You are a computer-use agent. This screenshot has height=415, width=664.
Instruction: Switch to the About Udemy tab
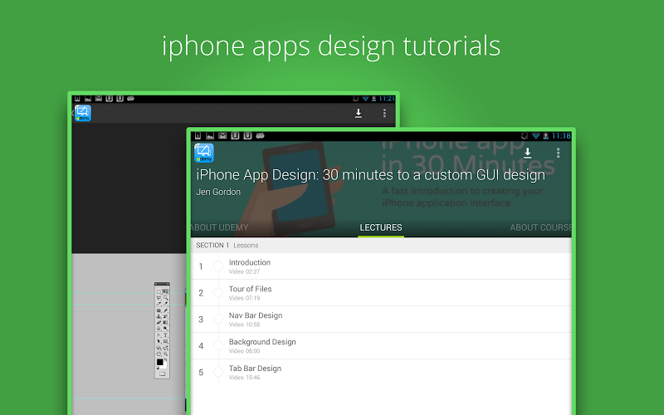(219, 227)
